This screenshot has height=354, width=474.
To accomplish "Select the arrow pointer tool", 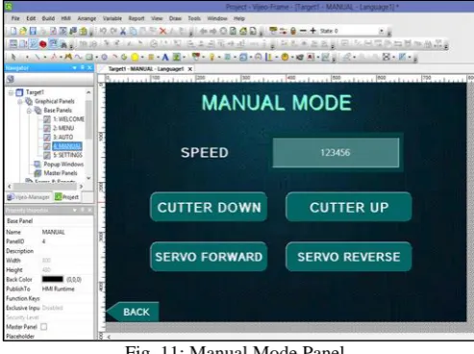I will (13, 57).
